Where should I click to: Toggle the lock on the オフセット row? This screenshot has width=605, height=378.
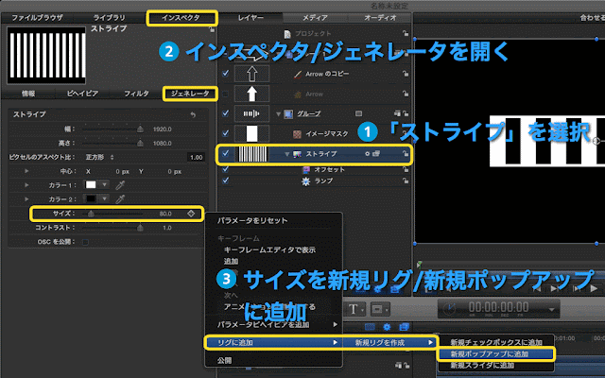pyautogui.click(x=406, y=169)
